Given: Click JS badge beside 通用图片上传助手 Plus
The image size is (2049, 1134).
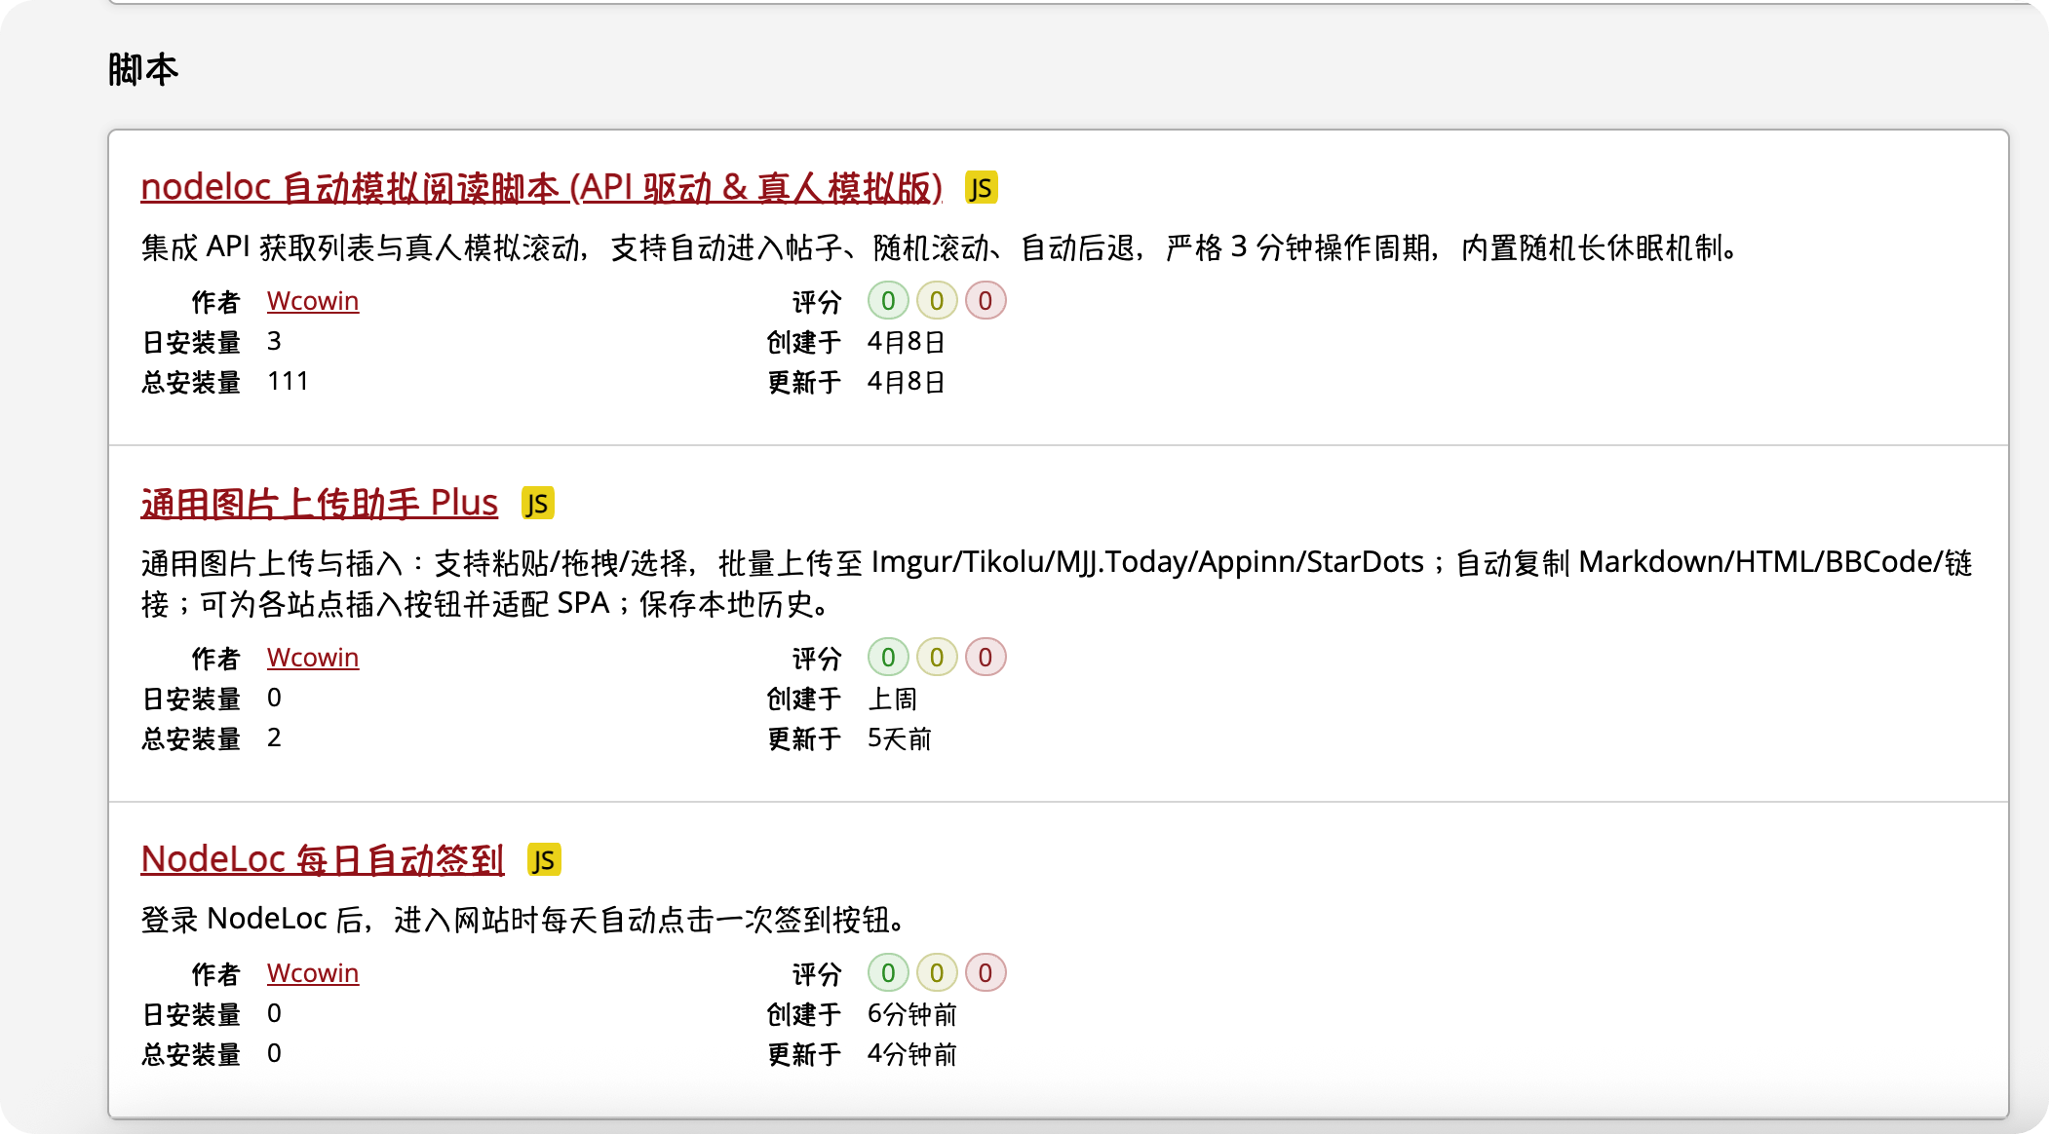Looking at the screenshot, I should tap(537, 503).
